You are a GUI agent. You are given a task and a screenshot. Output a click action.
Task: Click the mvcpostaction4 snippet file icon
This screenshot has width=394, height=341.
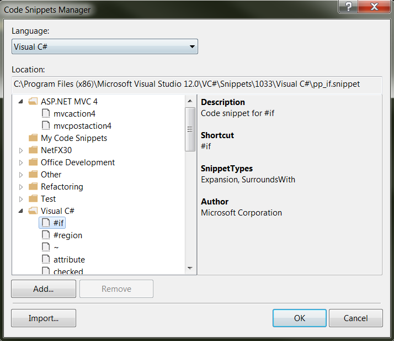point(46,125)
